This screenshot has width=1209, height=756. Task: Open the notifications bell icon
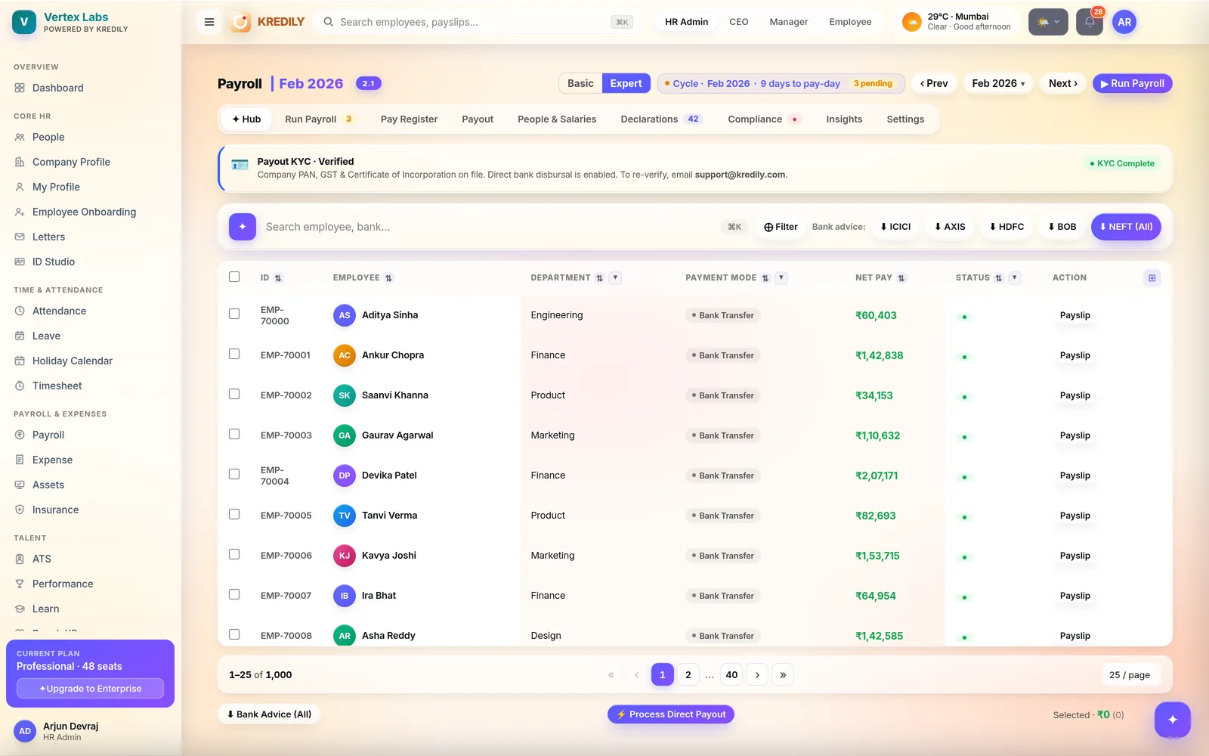coord(1090,22)
